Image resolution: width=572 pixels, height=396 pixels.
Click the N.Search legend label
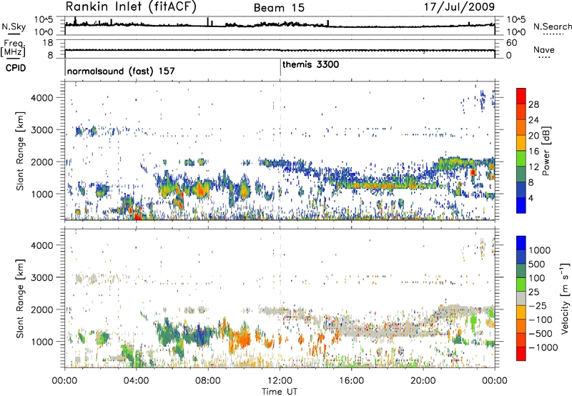click(x=552, y=26)
